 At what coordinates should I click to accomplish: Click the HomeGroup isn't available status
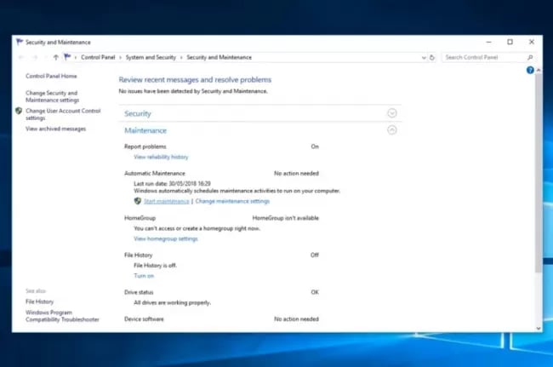coord(285,218)
